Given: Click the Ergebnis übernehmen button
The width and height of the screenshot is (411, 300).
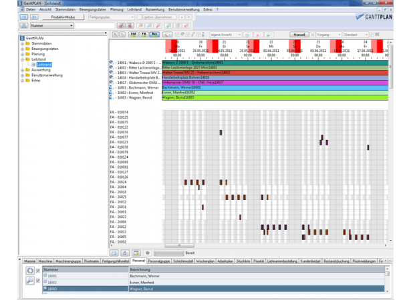Looking at the screenshot, I should (x=156, y=17).
